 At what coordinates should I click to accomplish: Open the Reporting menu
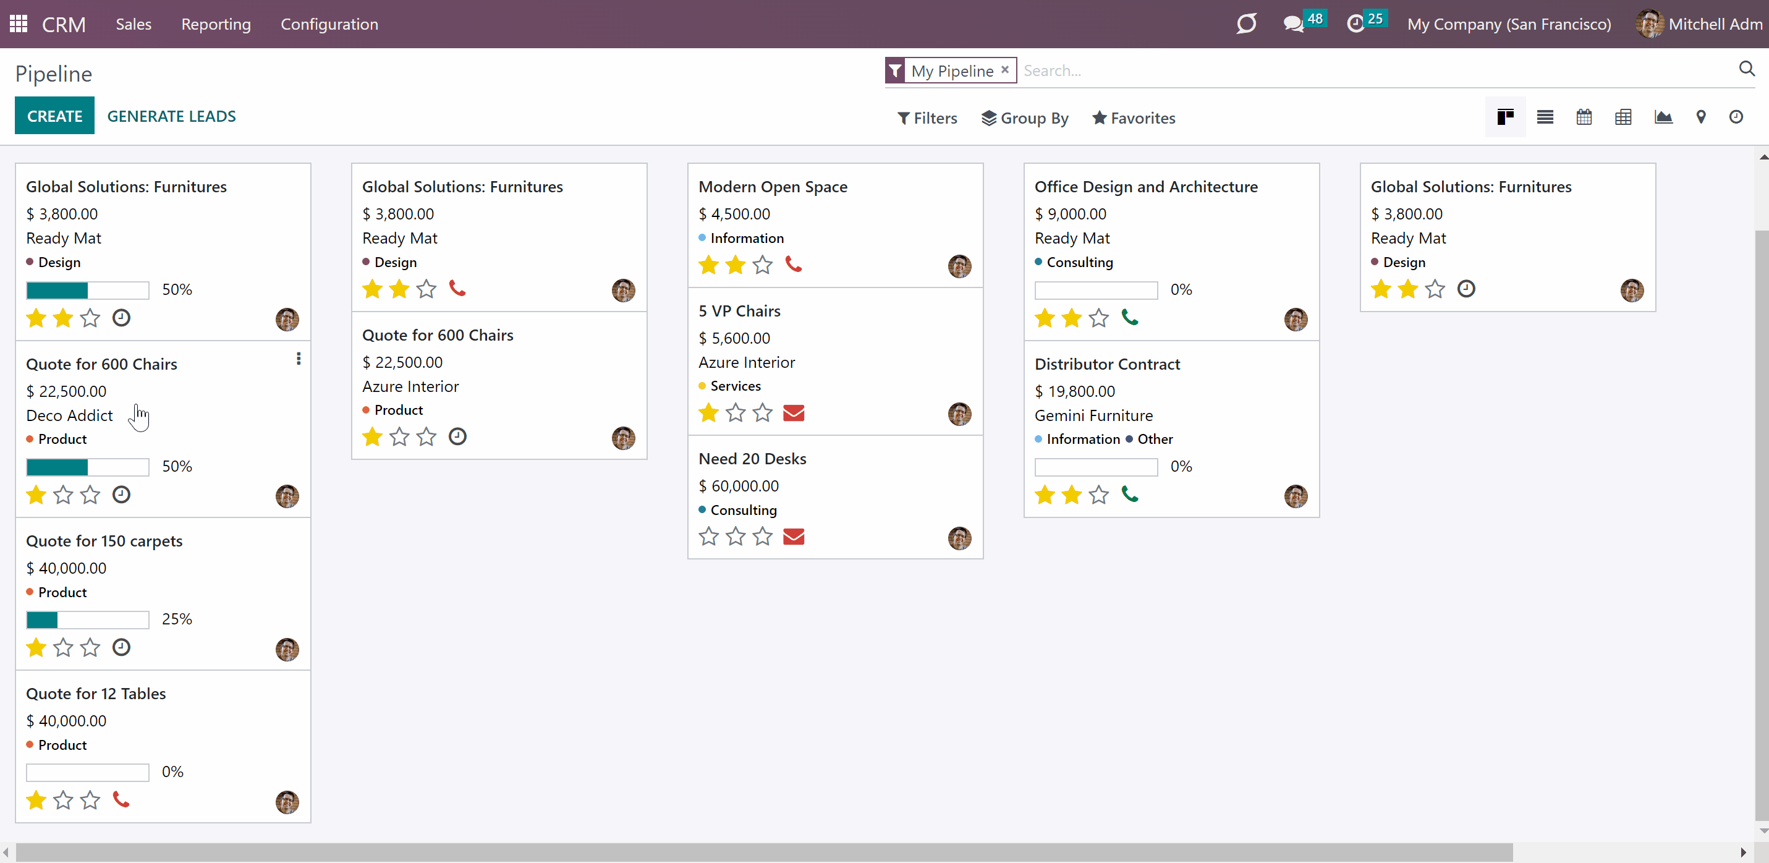pyautogui.click(x=216, y=24)
